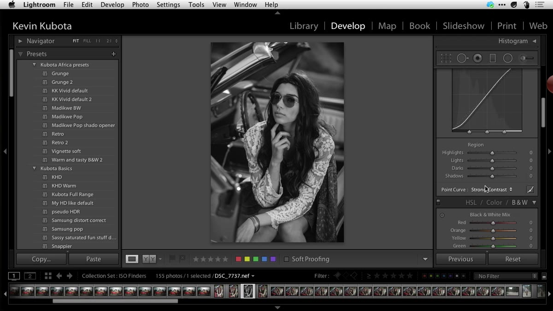Collapse the Kubota Basics folder
This screenshot has height=311, width=553.
[34, 168]
